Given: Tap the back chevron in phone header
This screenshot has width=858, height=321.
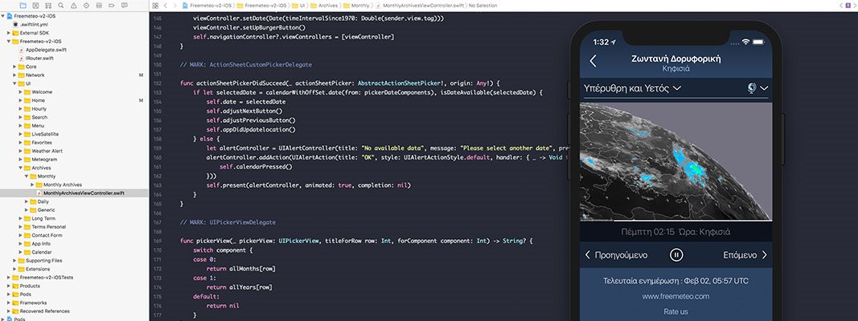Looking at the screenshot, I should pos(593,61).
